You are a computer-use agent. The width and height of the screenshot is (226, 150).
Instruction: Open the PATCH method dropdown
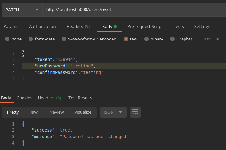point(22,10)
